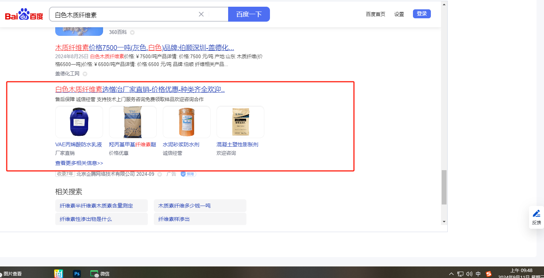Click the 水泥砂浆防水剂 product image

[187, 122]
